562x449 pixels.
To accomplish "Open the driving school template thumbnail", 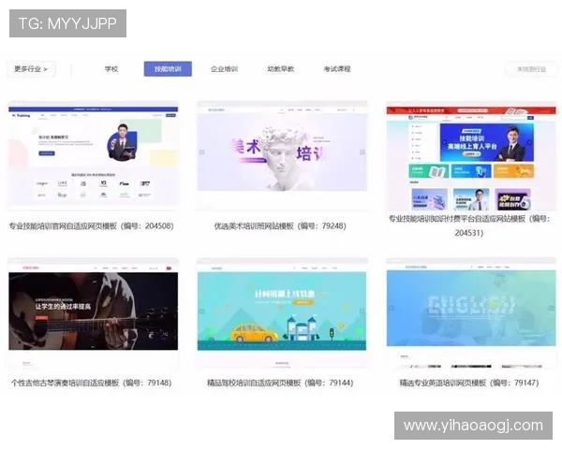I will coord(282,312).
